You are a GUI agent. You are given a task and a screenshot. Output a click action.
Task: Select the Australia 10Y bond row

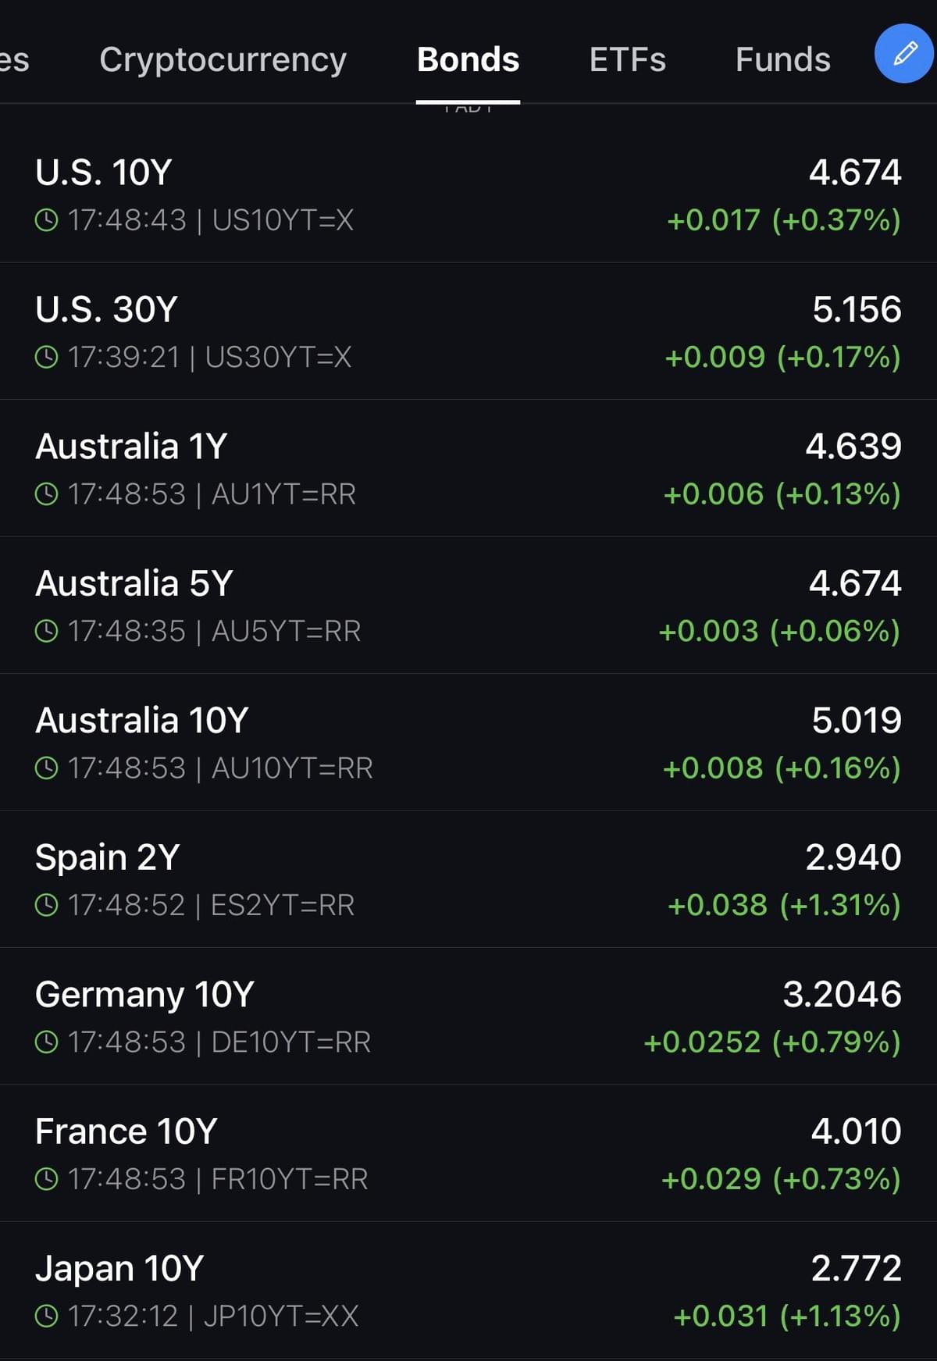468,742
